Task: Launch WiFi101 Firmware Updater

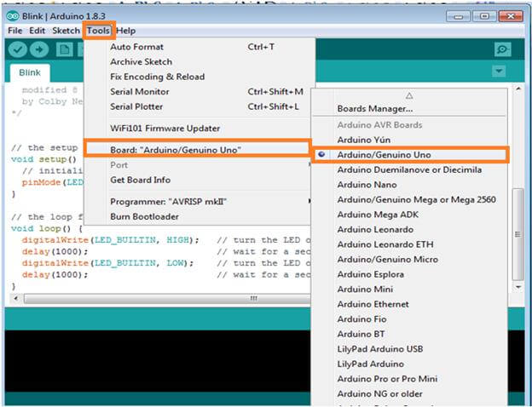Action: [x=198, y=129]
